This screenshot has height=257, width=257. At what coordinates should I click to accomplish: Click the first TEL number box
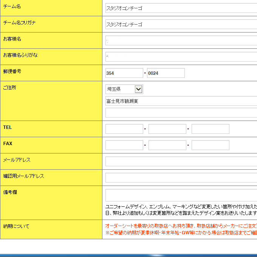point(124,129)
